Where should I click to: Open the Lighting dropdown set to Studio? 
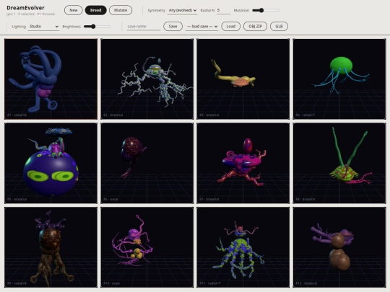[43, 27]
